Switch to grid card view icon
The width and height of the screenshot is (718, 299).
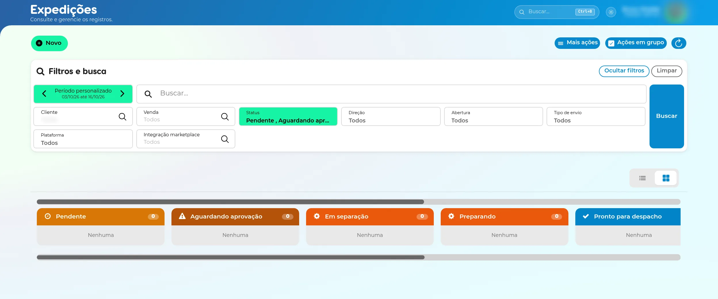pyautogui.click(x=666, y=178)
